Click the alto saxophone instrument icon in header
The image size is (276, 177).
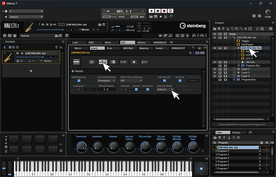(x=29, y=27)
